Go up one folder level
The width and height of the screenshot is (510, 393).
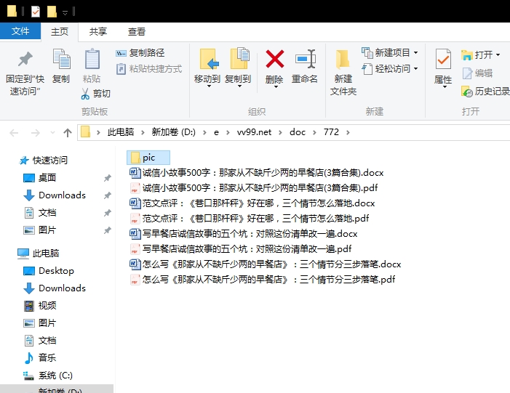tap(68, 132)
